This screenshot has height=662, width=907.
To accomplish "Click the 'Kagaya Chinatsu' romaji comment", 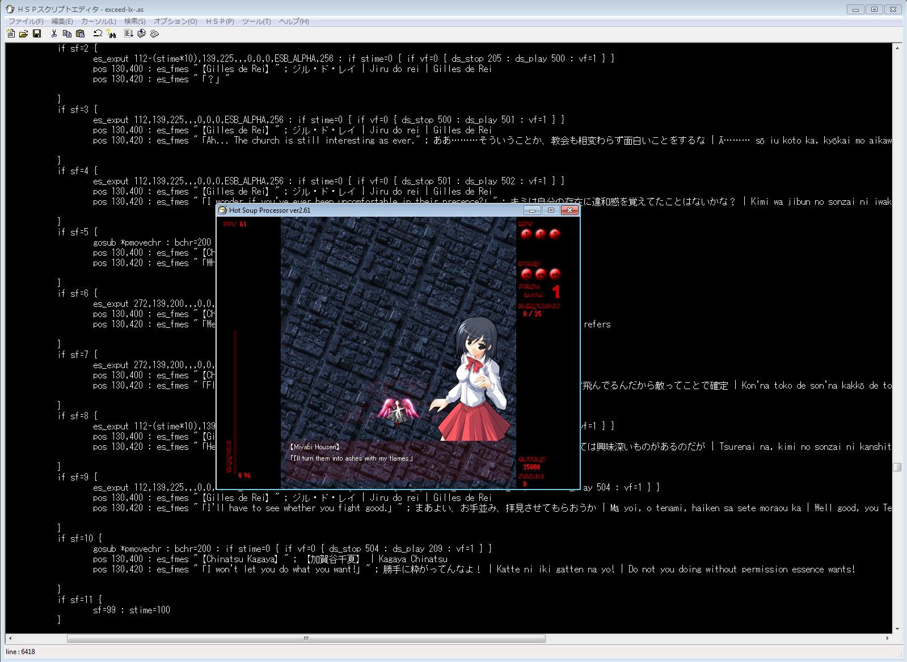I will pos(413,559).
